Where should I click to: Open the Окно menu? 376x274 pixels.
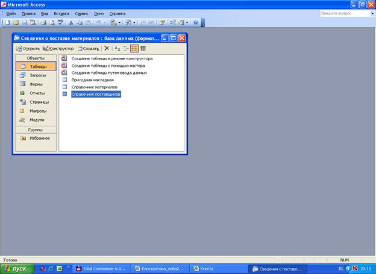99,14
